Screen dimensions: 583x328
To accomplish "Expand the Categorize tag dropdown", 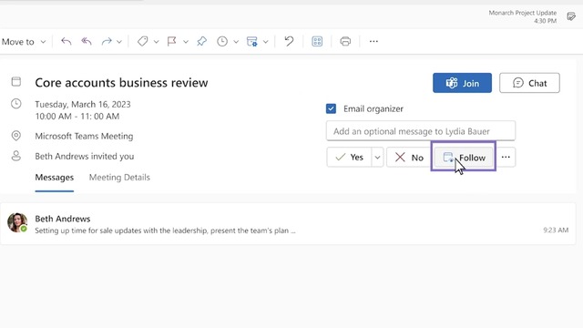I will [x=156, y=42].
